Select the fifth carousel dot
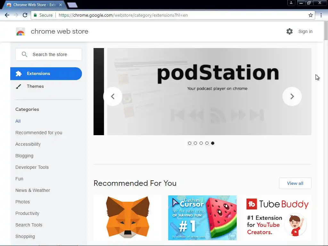 213,143
